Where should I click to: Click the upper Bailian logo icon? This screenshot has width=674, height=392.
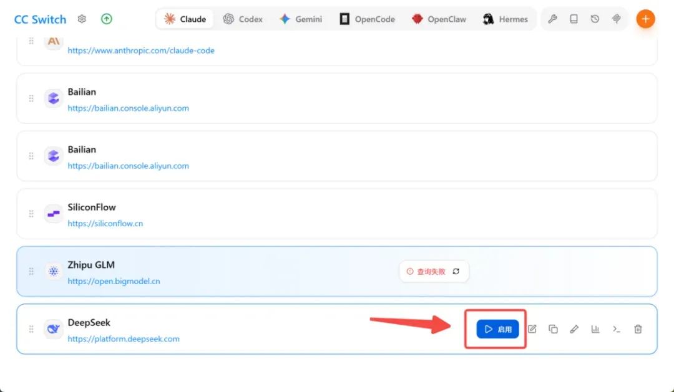54,98
